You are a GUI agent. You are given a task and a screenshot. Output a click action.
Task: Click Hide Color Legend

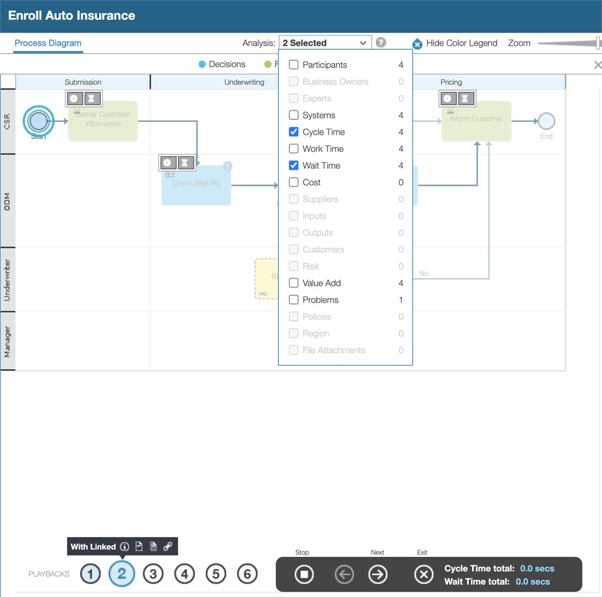[x=462, y=43]
